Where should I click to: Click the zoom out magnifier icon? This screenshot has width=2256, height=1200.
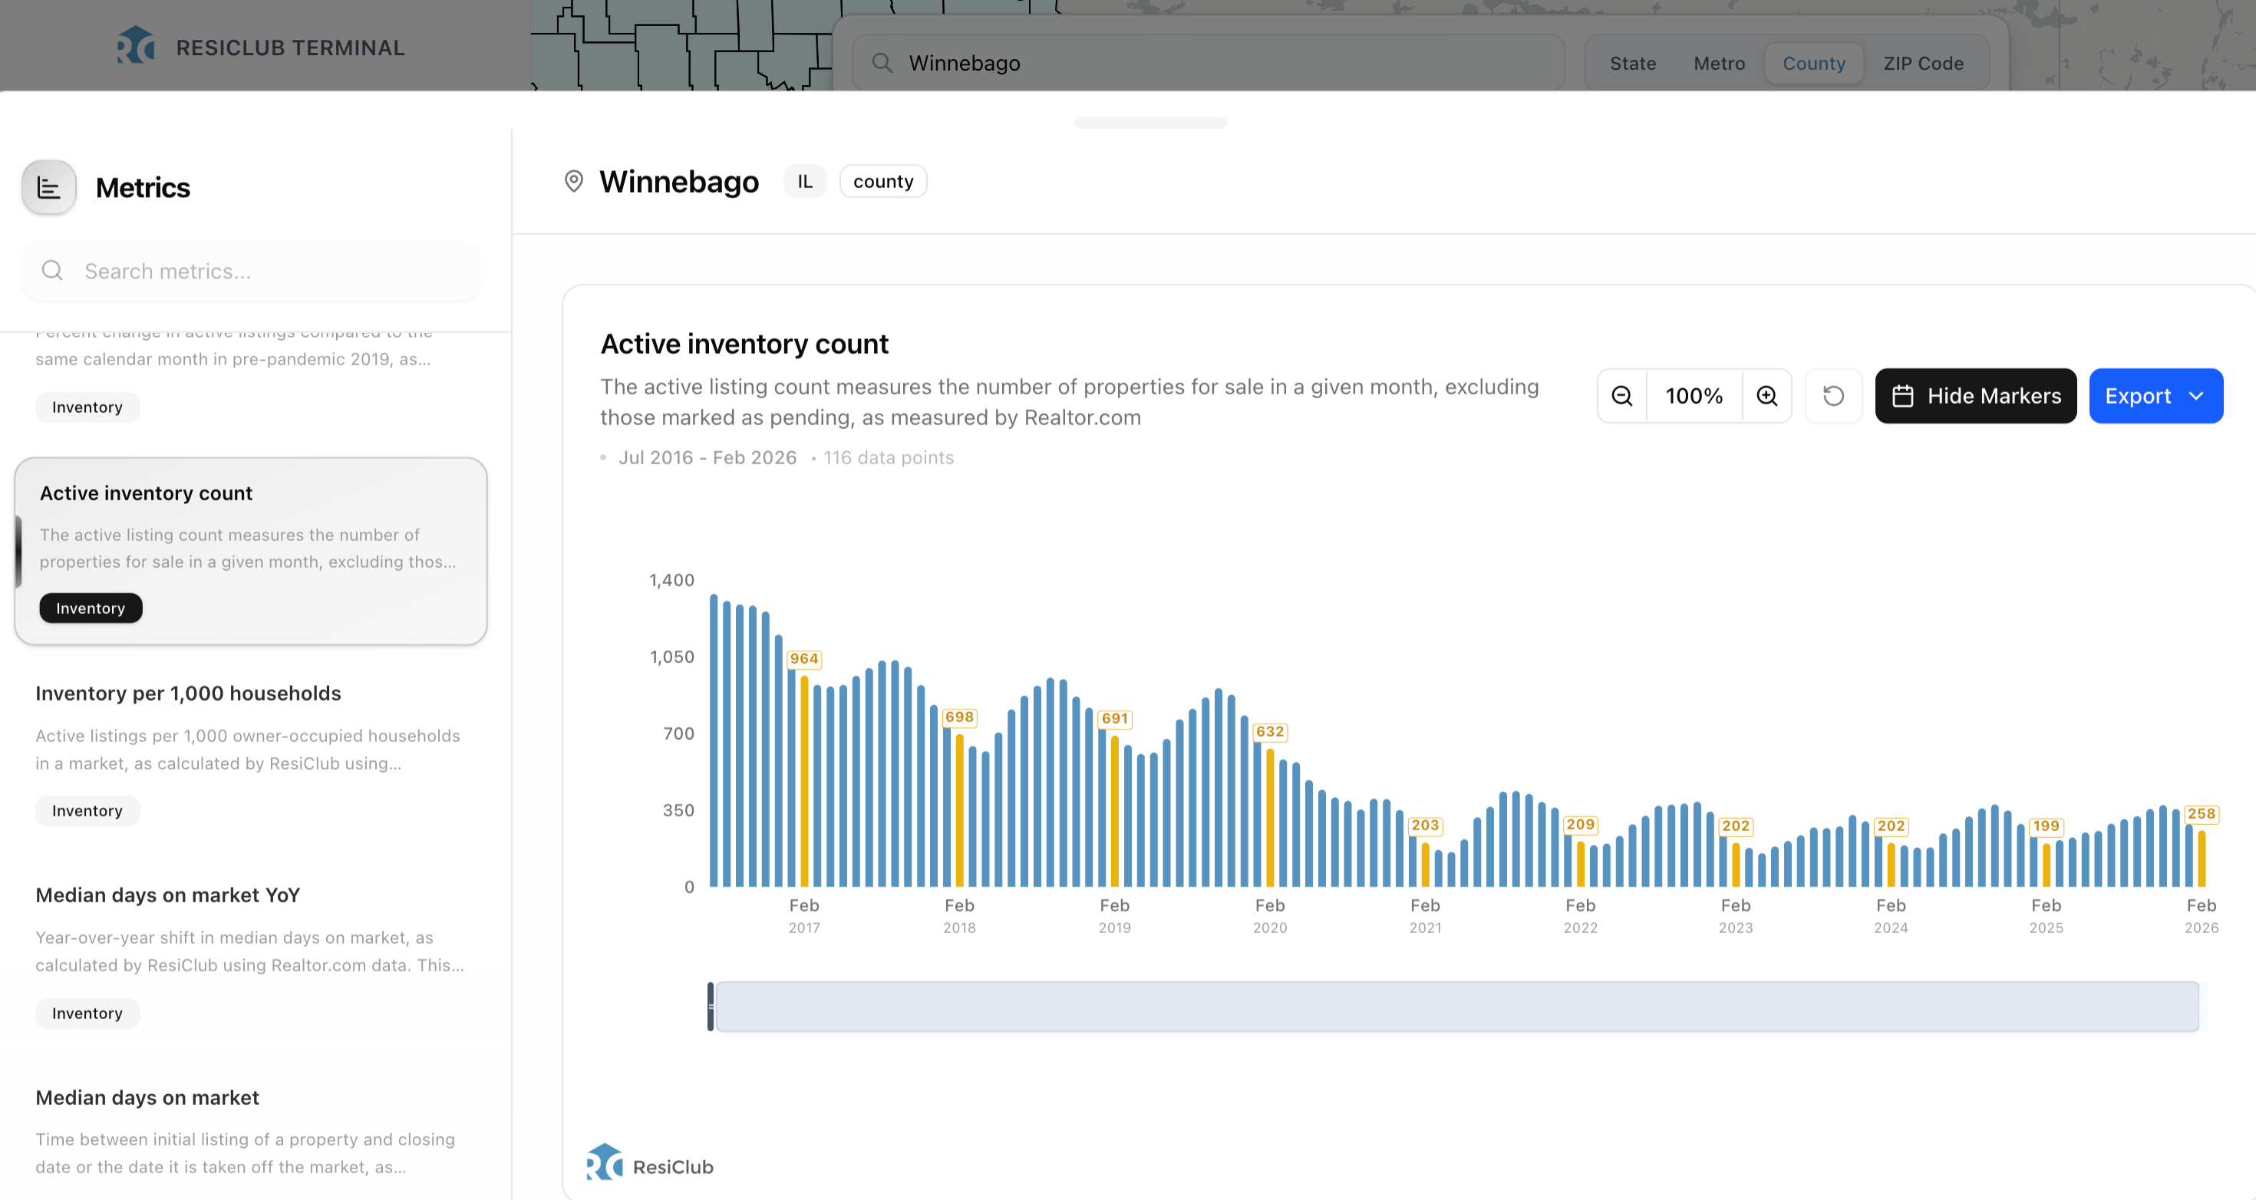point(1622,396)
